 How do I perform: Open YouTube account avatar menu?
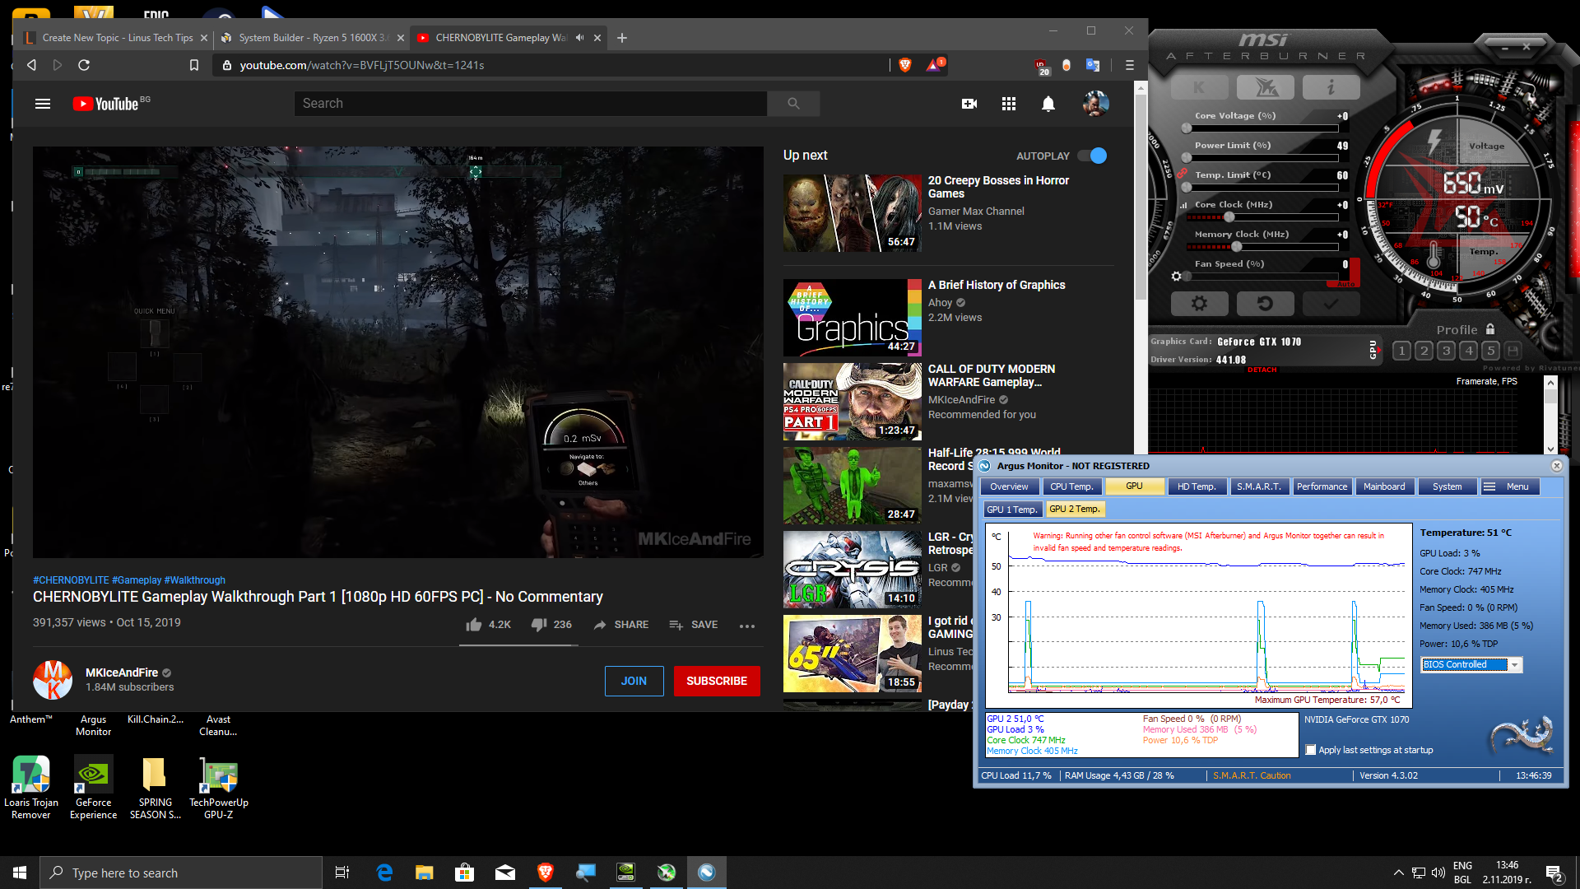click(1096, 104)
